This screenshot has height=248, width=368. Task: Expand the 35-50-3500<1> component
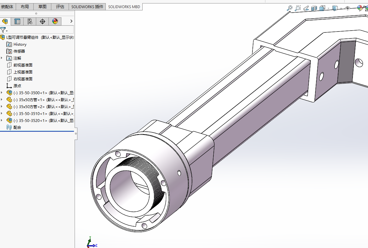coord(2,93)
